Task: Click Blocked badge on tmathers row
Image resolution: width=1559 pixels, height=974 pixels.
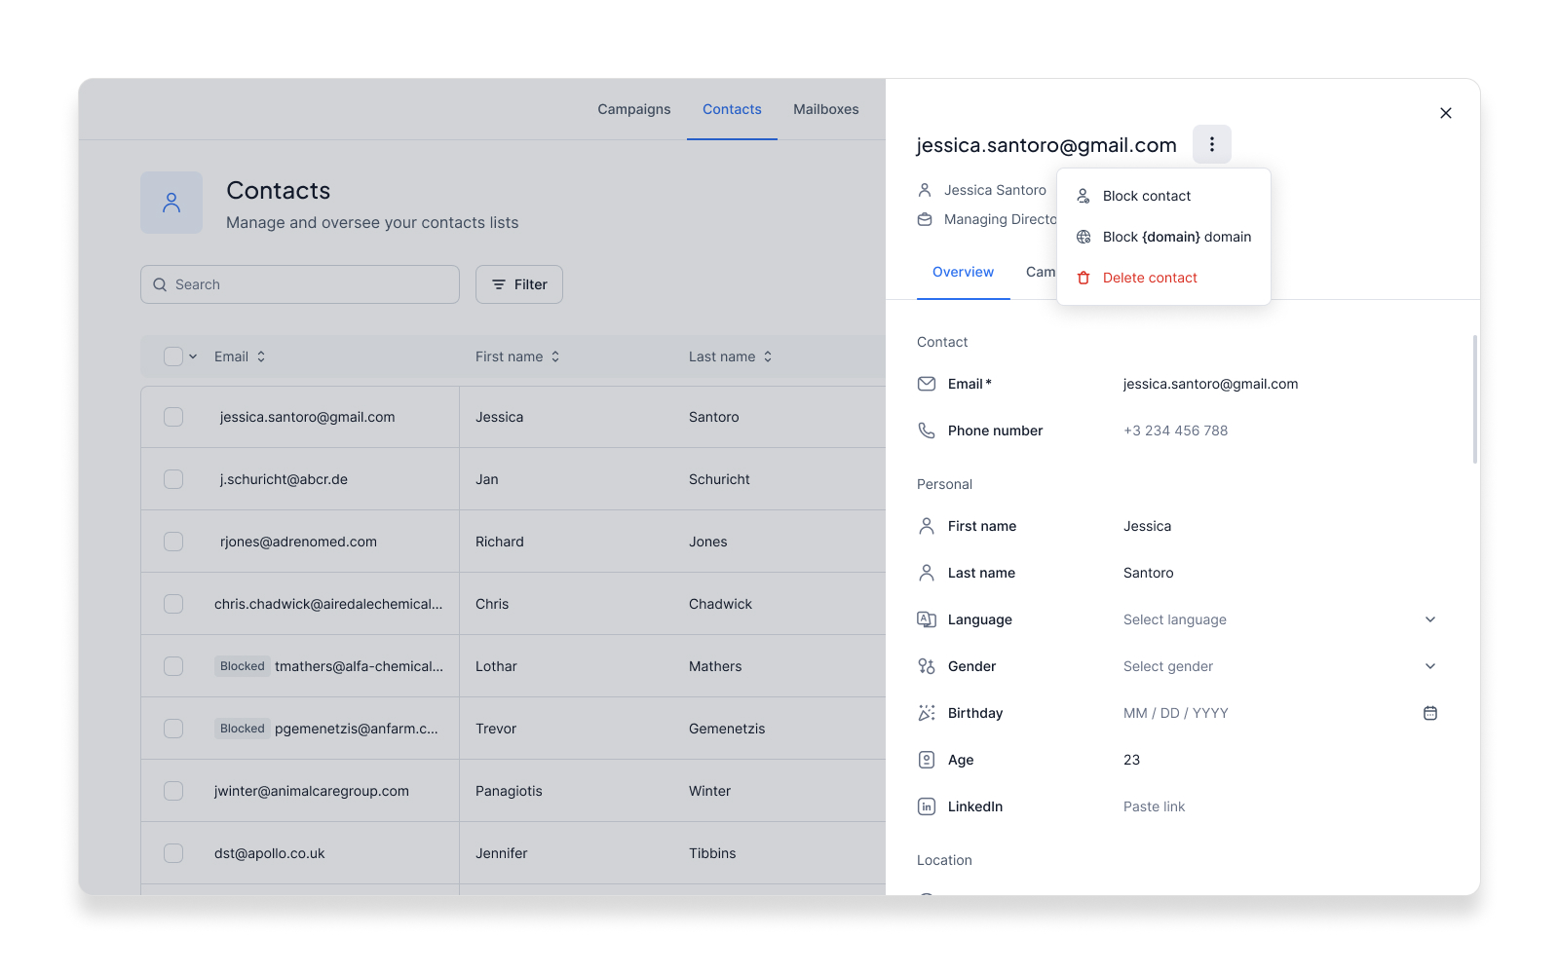Action: pyautogui.click(x=243, y=666)
